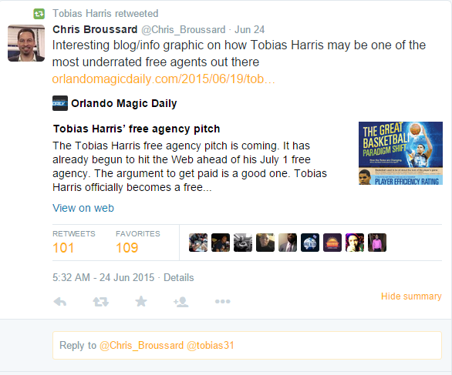Image resolution: width=452 pixels, height=375 pixels.
Task: Favorite the tweet with the star icon
Action: (141, 301)
